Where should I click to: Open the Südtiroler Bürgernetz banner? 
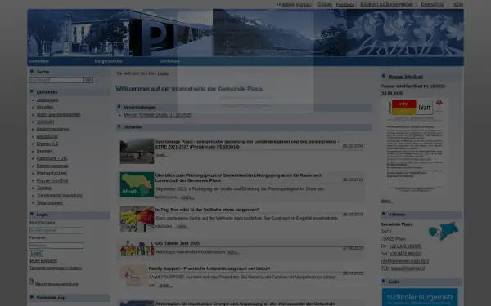(420, 297)
